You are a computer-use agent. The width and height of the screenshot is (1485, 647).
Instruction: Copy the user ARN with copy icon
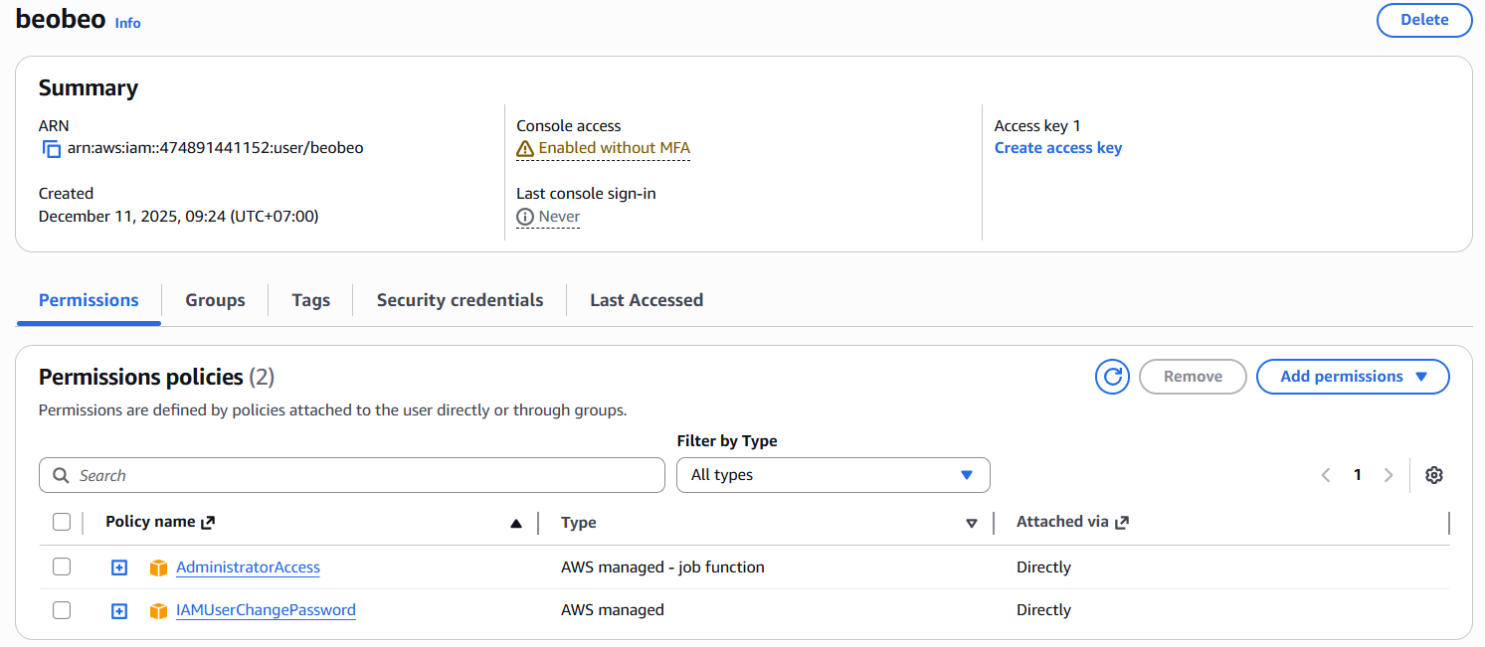click(52, 149)
